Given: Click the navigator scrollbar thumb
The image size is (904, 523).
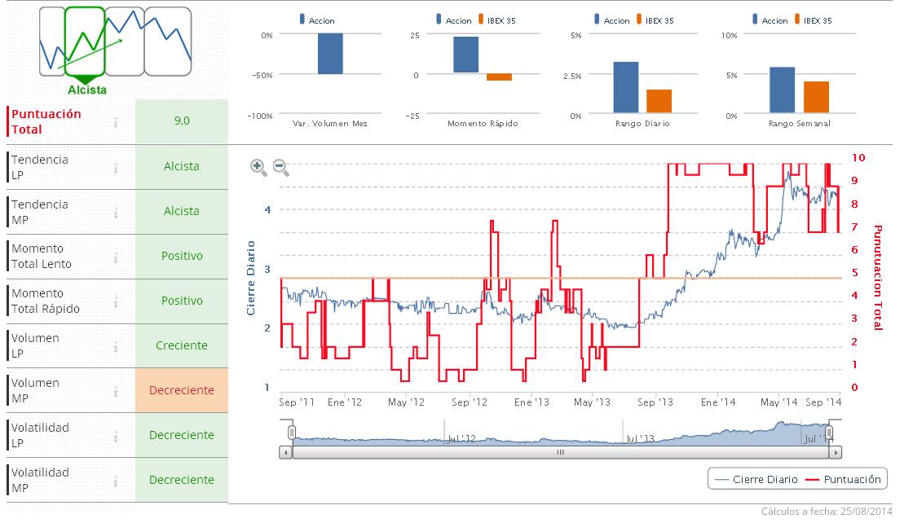Looking at the screenshot, I should [560, 453].
